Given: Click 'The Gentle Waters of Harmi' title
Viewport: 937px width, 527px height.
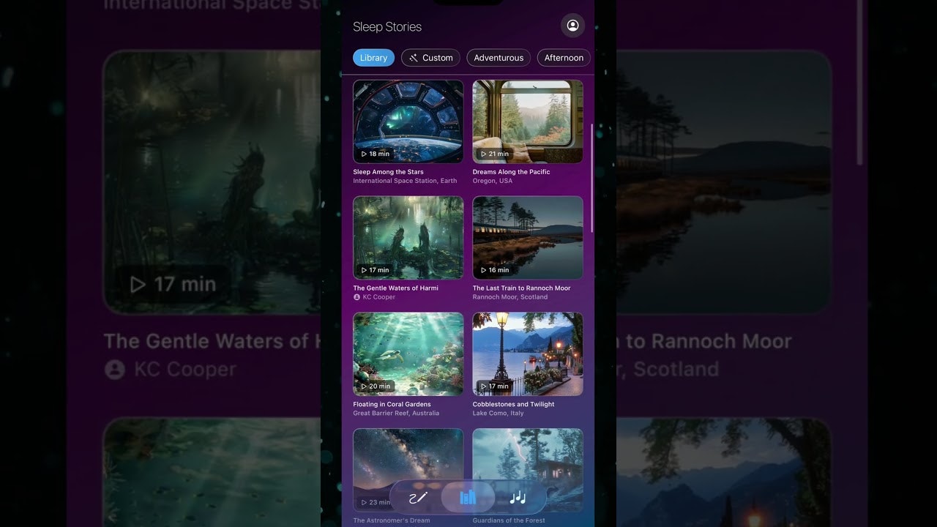Looking at the screenshot, I should (395, 288).
